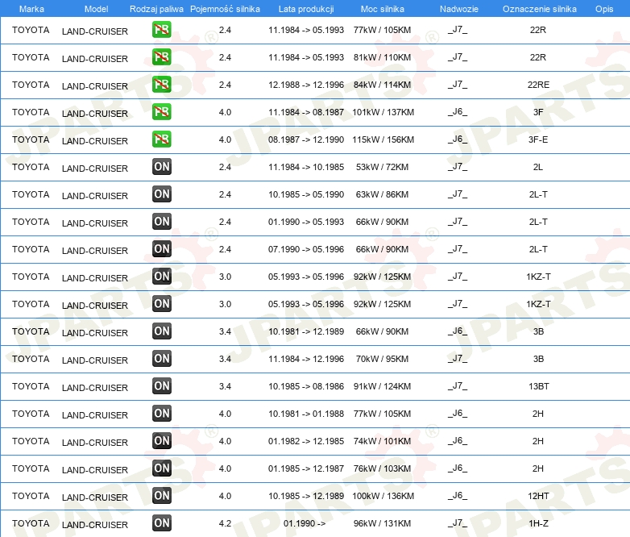630x537 pixels.
Task: Click the PB icon in the 101kW / 137KM row
Action: [162, 112]
